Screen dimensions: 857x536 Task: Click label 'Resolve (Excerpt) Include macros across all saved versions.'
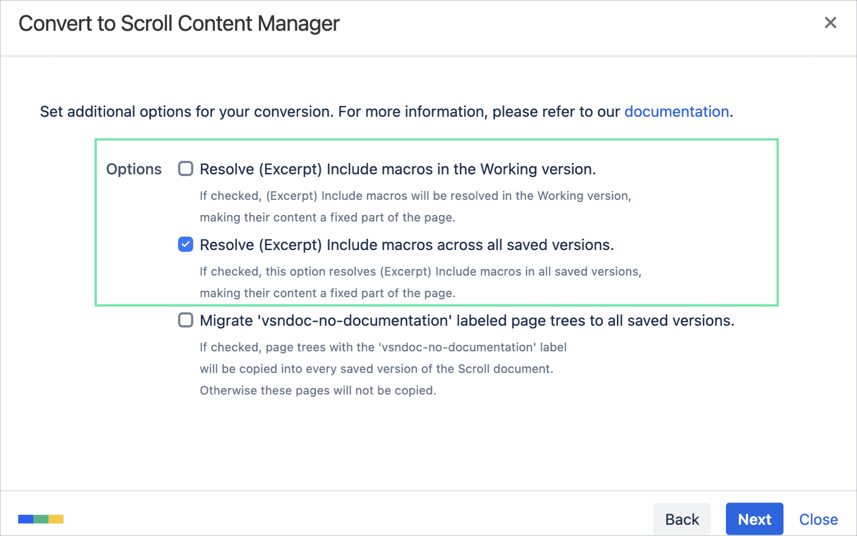(407, 245)
